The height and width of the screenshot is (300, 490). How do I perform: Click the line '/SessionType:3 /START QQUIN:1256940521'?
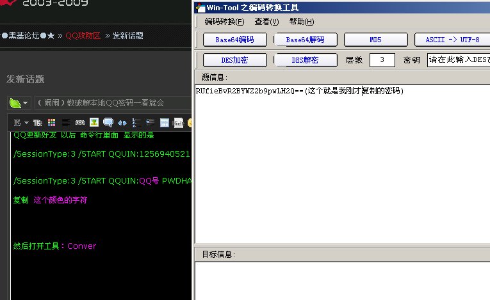[x=102, y=154]
